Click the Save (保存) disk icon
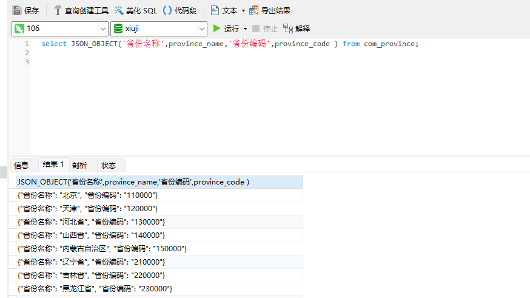530x298 pixels. (x=17, y=10)
